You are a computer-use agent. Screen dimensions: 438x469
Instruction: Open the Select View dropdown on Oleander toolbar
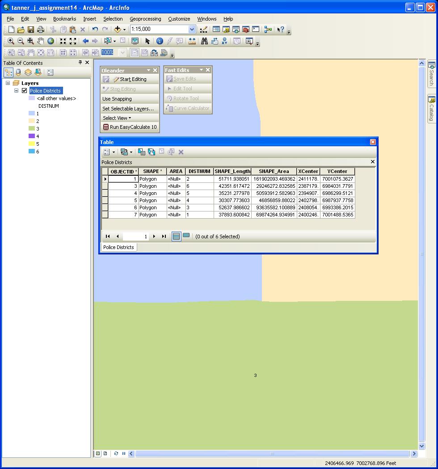(x=129, y=118)
